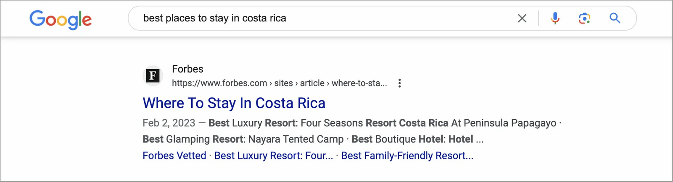Image resolution: width=673 pixels, height=182 pixels.
Task: Click "Nayara Tented Camp" in the snippet
Action: pyautogui.click(x=295, y=139)
